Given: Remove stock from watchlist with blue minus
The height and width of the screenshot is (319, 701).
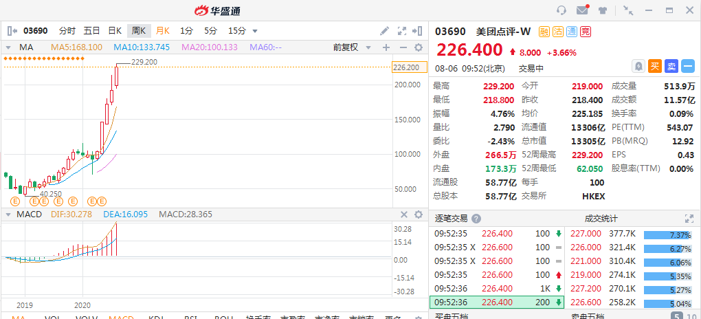Looking at the screenshot, I should coord(688,66).
